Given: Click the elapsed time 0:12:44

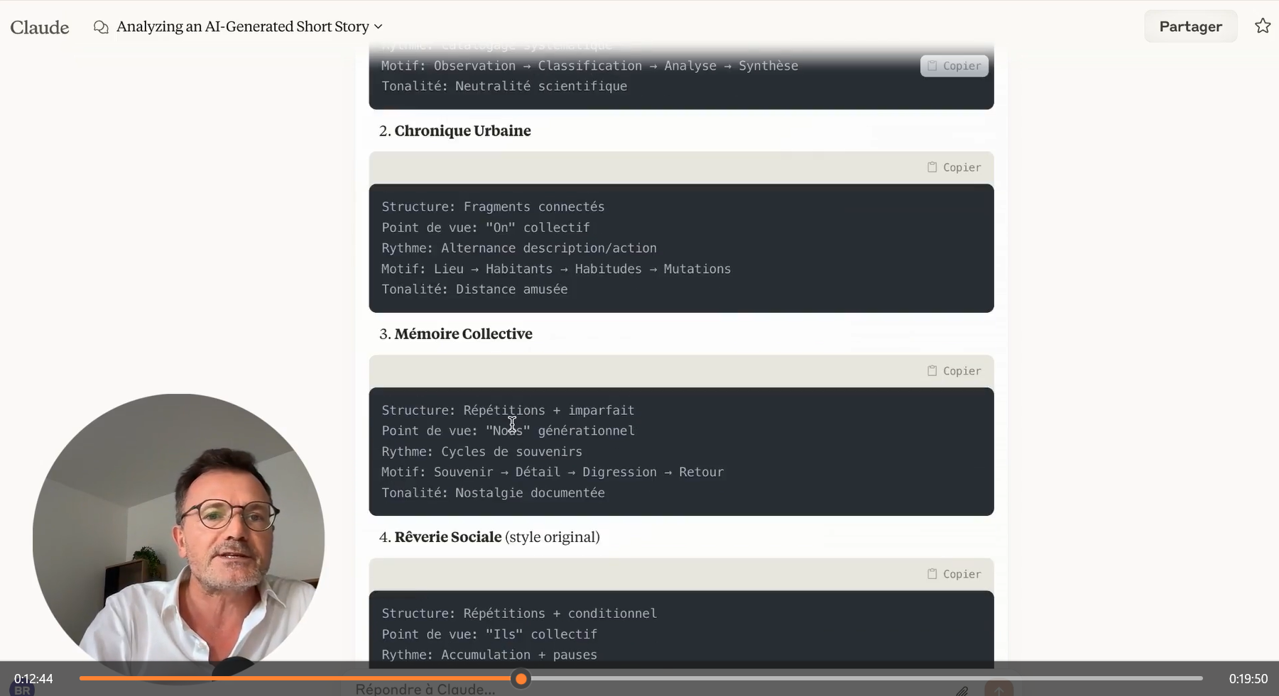Looking at the screenshot, I should (x=33, y=679).
